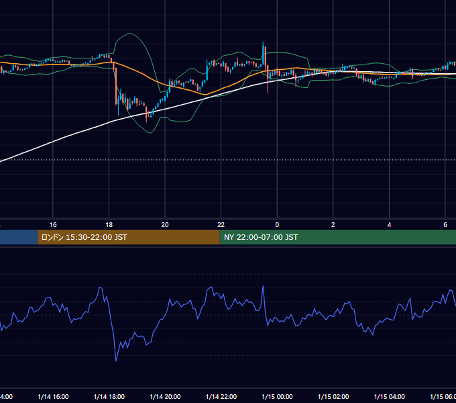Click the 1/14 22:00 time label
456x403 pixels.
click(x=221, y=396)
